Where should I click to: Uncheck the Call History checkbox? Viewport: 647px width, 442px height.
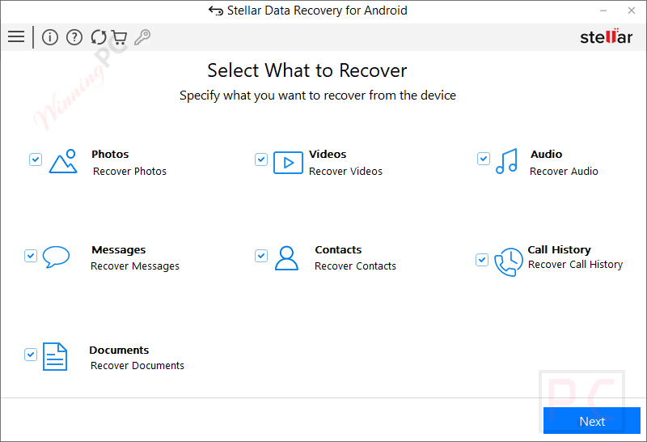point(482,260)
